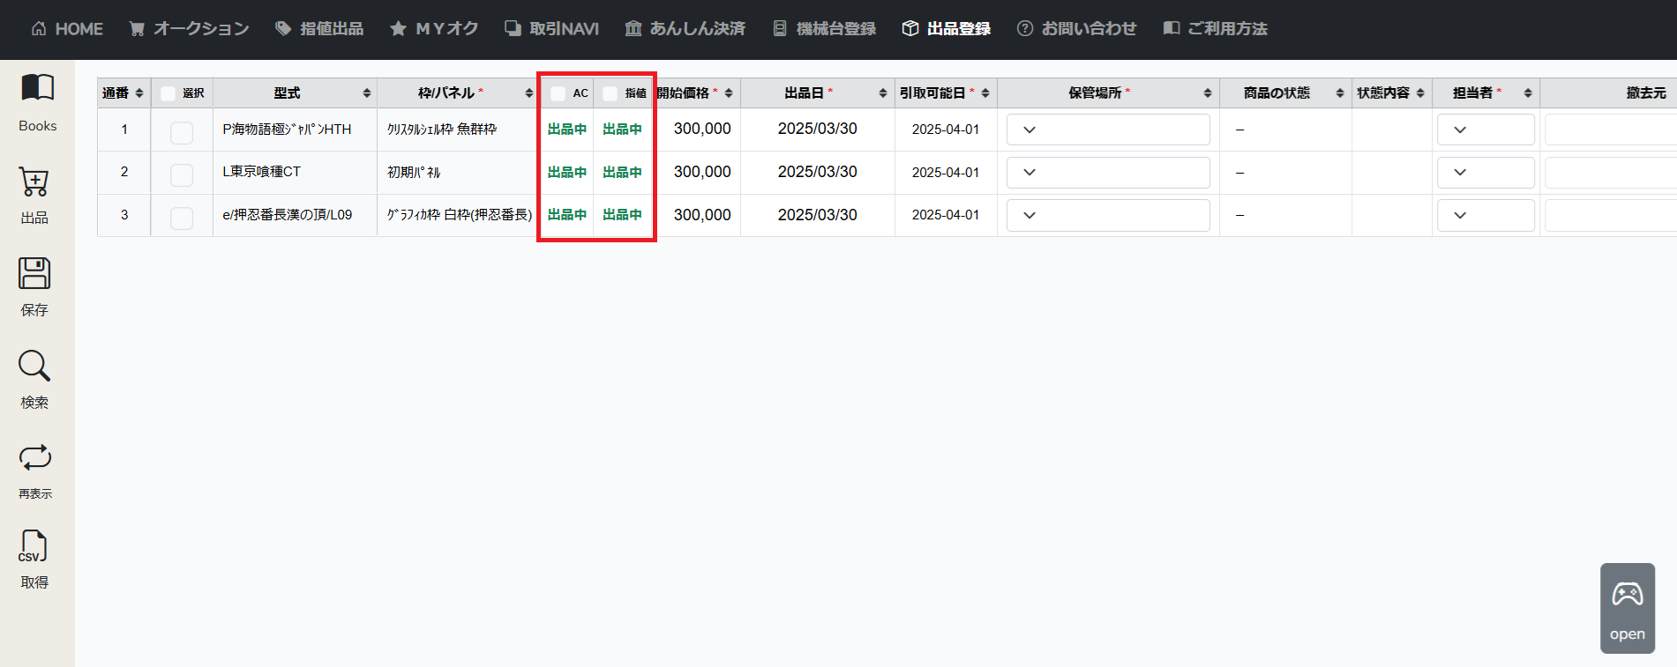Open 保管場所 dropdown for row 3

point(1108,215)
